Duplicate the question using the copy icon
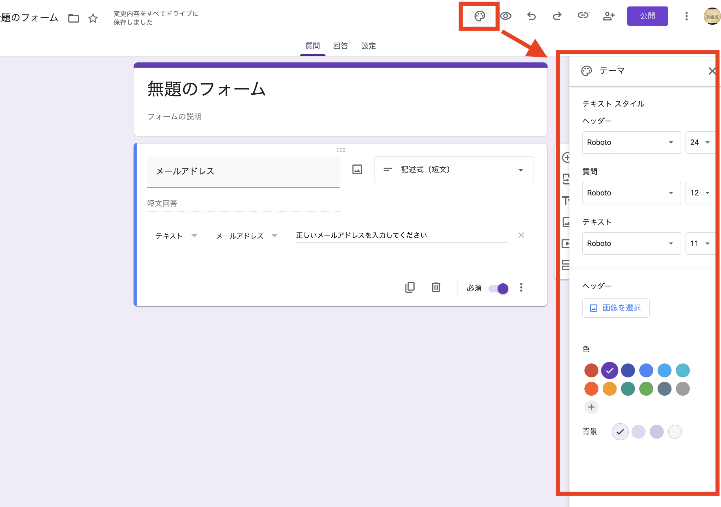721x507 pixels. pyautogui.click(x=410, y=287)
